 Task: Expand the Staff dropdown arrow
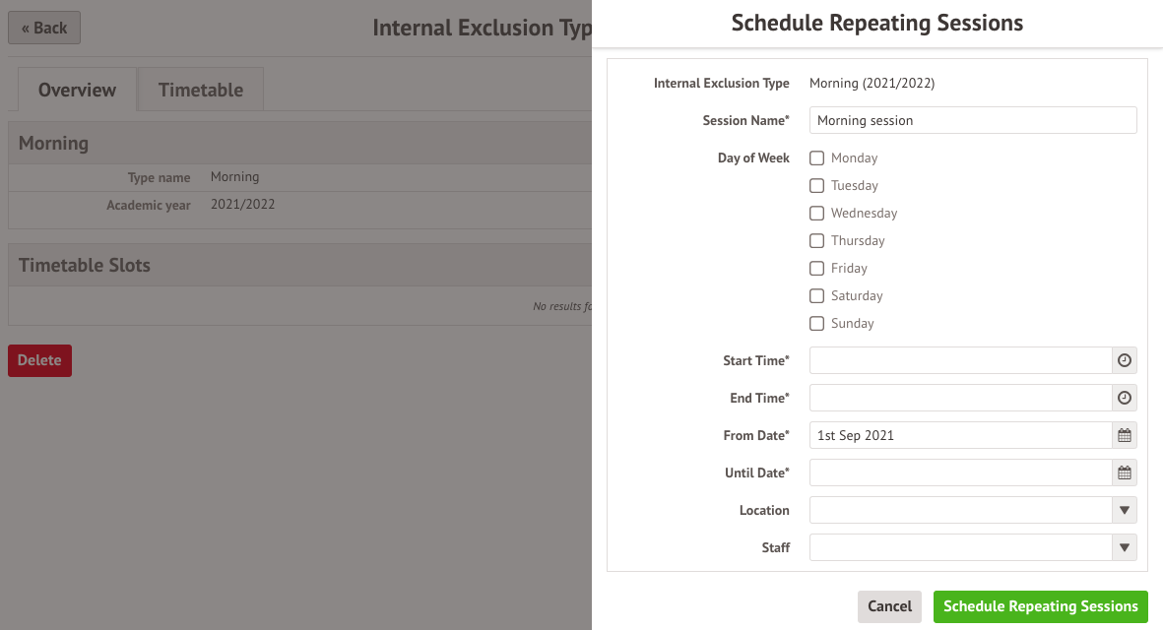[x=1125, y=547]
